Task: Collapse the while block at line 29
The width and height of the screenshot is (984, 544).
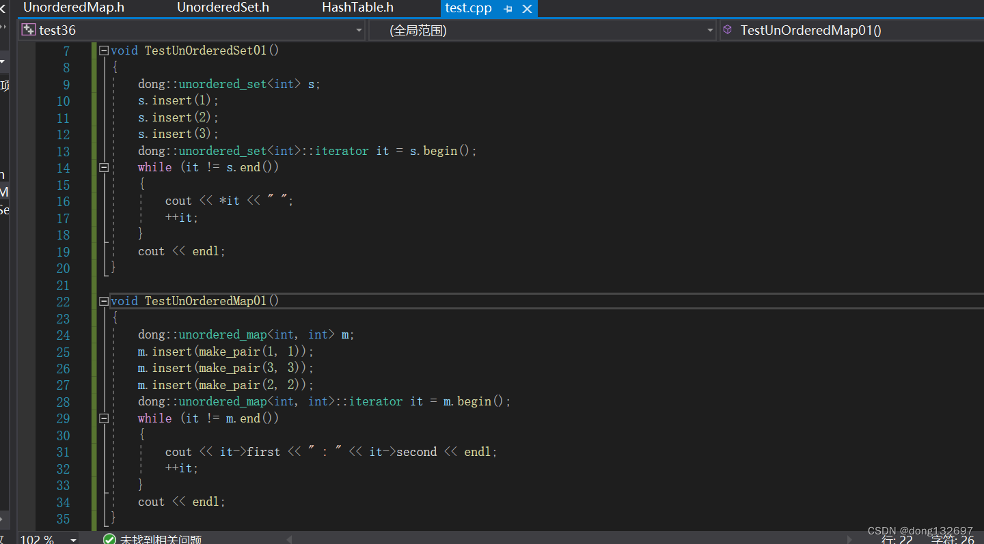Action: click(104, 418)
